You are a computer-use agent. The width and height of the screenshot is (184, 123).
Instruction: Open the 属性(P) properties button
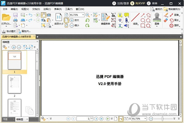tap(24, 31)
